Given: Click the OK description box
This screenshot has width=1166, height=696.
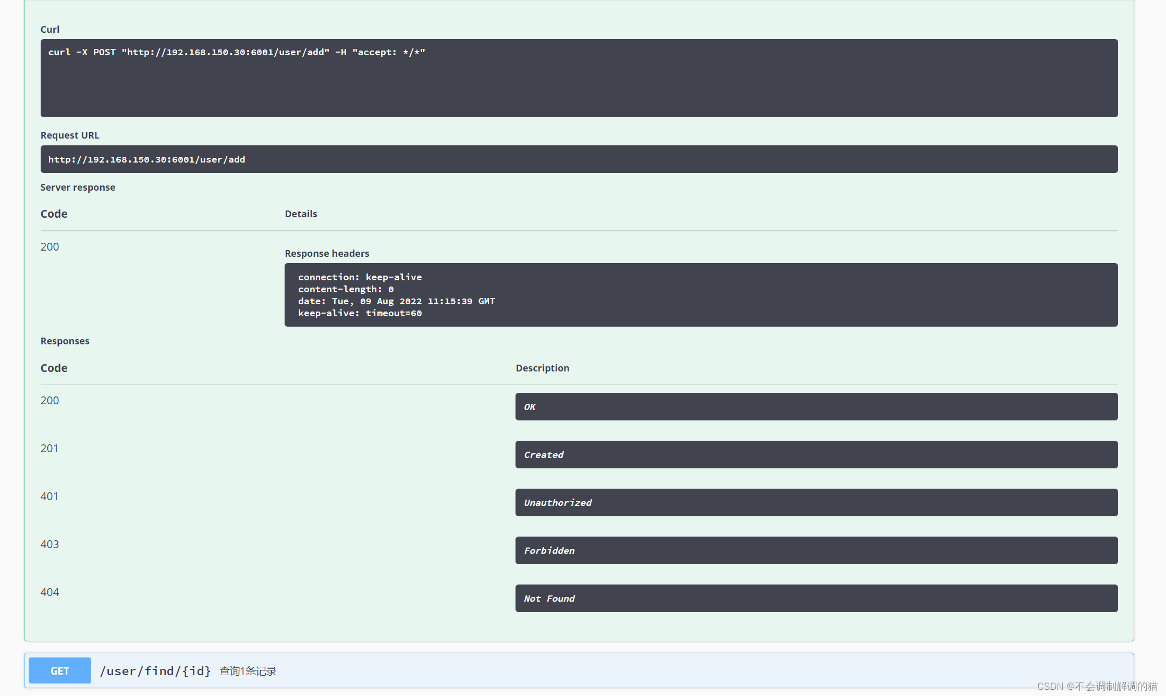Looking at the screenshot, I should (816, 406).
